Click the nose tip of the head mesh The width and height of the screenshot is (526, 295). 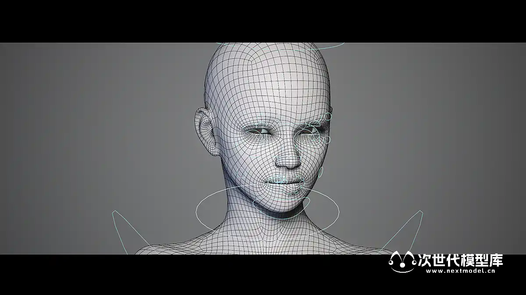(288, 164)
